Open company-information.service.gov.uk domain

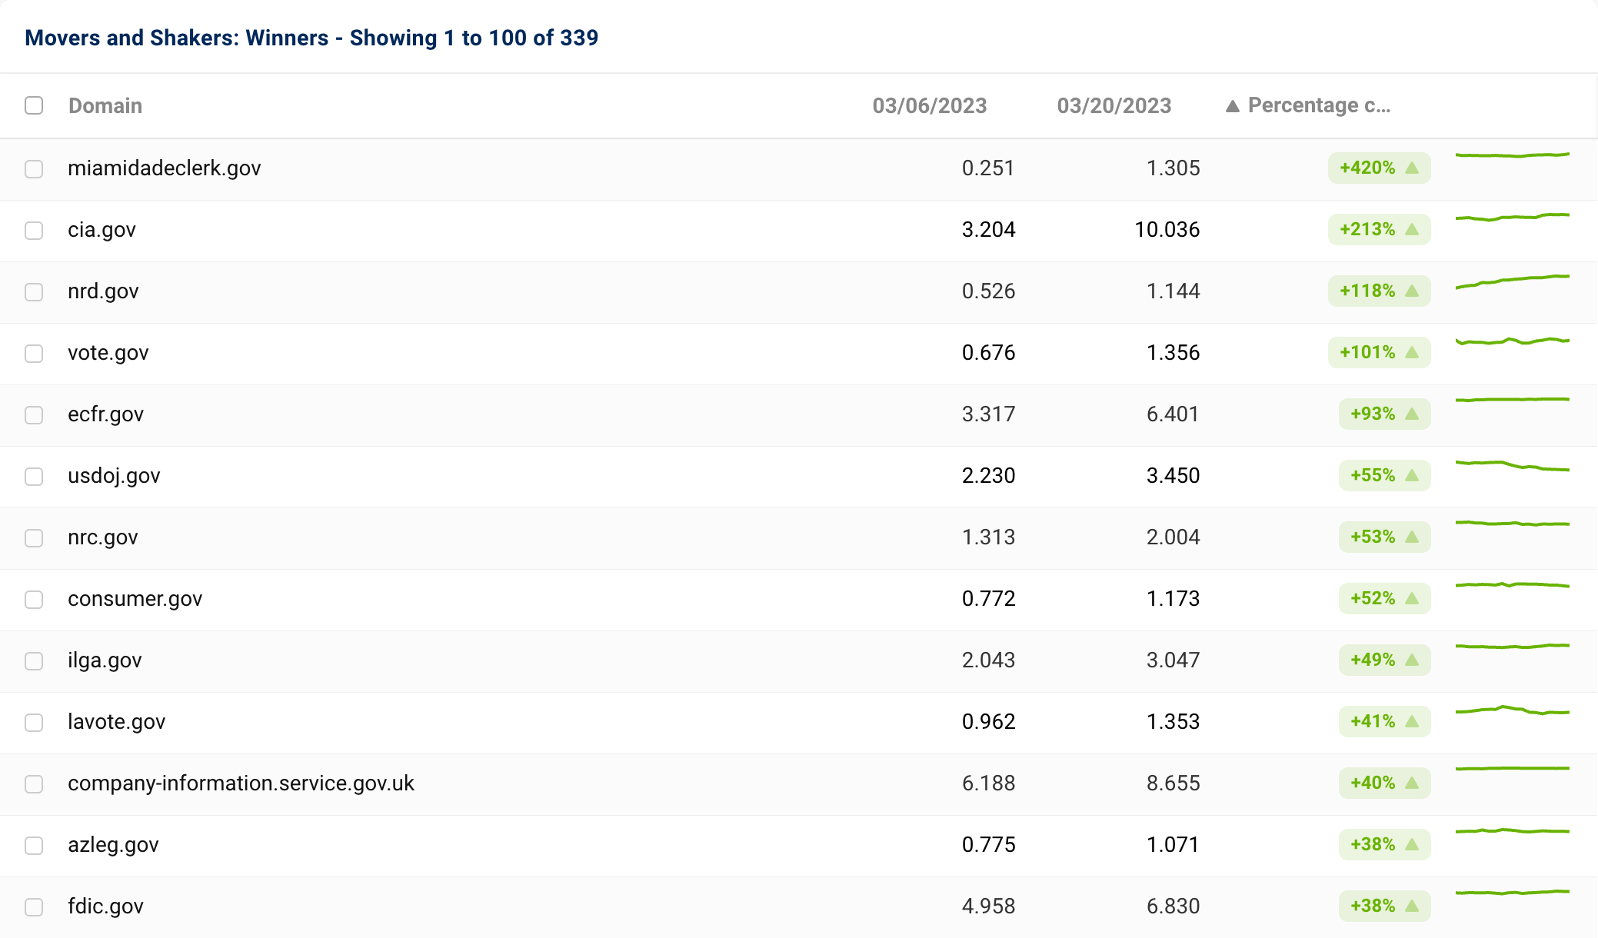click(241, 783)
